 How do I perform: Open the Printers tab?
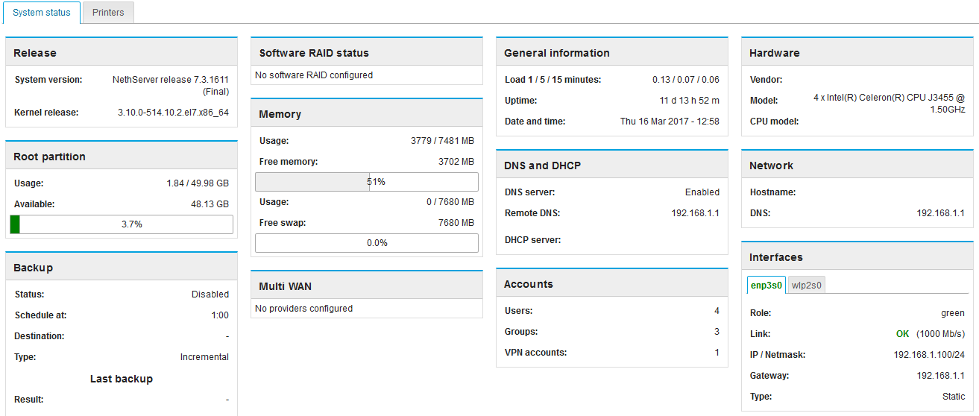(x=108, y=13)
